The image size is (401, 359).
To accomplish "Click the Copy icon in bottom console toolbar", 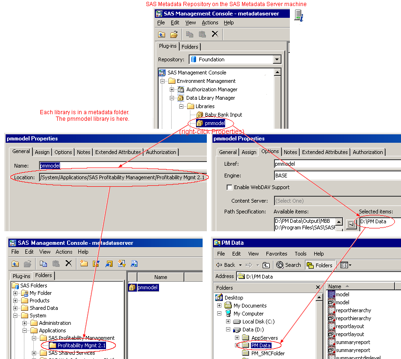I will pos(44,264).
